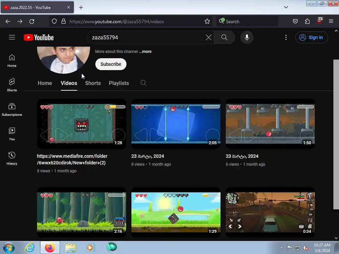Viewport: 339px width, 254px height.
Task: Play the 0:34 car driving game thumbnail
Action: [x=270, y=212]
